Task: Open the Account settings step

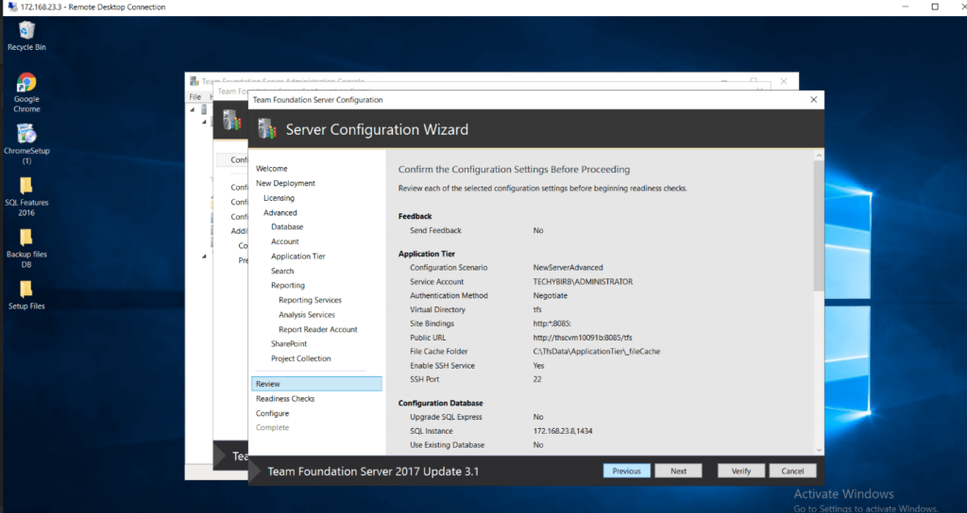Action: click(285, 241)
